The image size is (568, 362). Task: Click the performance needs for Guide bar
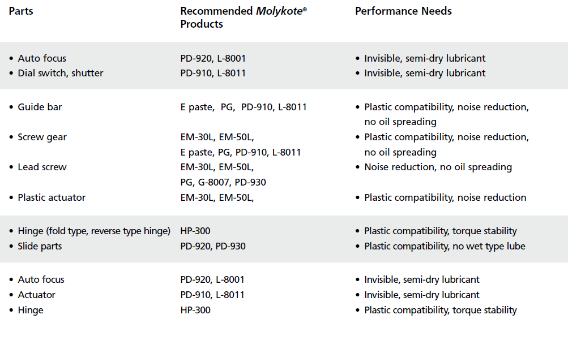(x=446, y=114)
